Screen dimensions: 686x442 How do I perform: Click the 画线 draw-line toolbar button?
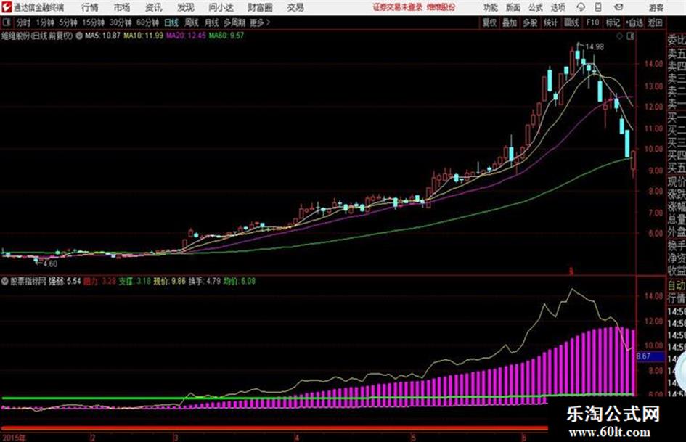571,22
